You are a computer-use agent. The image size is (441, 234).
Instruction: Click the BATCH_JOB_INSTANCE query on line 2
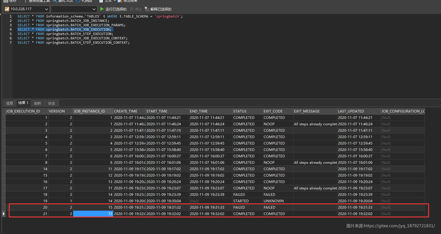(63, 21)
